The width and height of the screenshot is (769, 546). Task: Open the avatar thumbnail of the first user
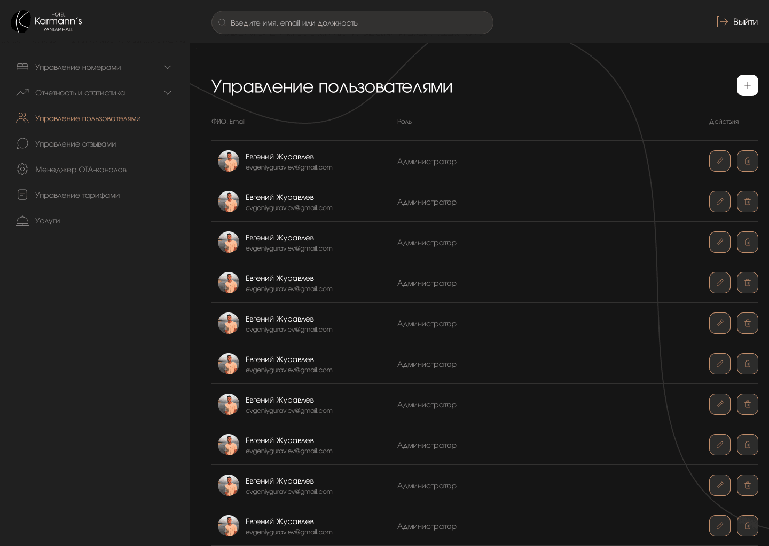click(229, 161)
